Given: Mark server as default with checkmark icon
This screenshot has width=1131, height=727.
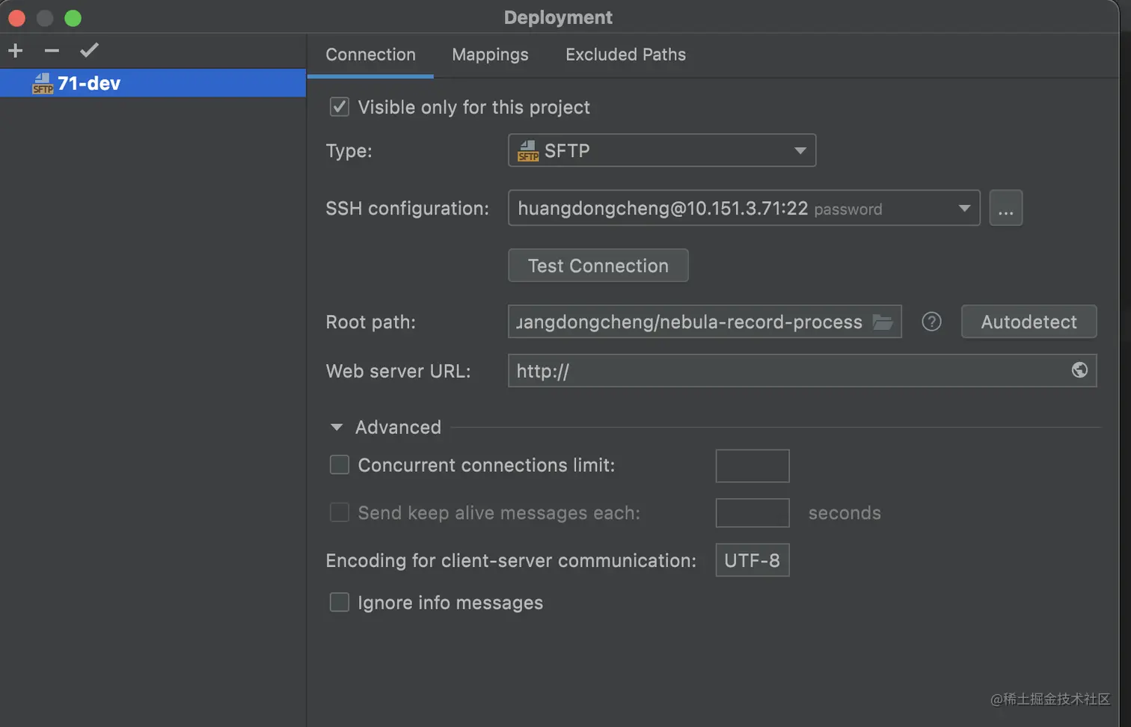Looking at the screenshot, I should 89,50.
